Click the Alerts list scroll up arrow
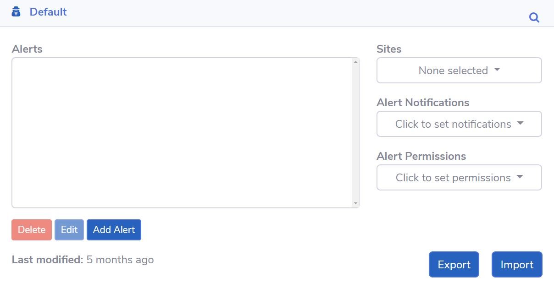This screenshot has width=554, height=299. (x=355, y=62)
